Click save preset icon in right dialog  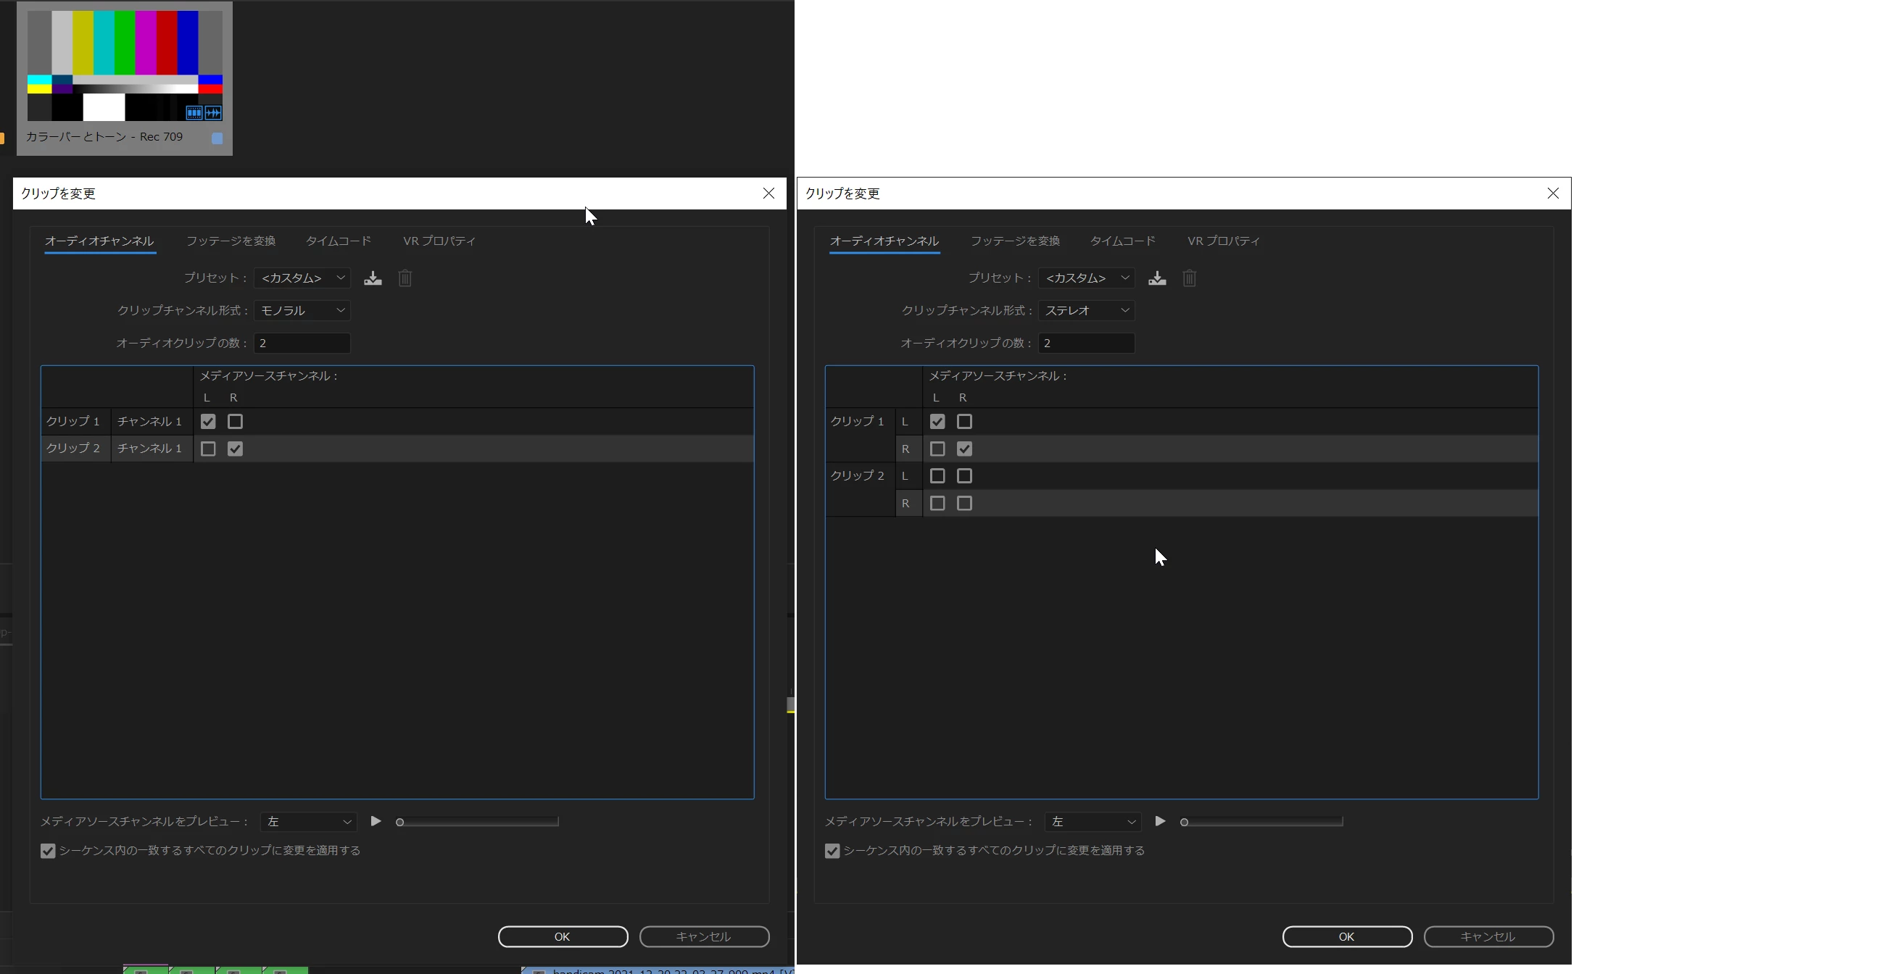pos(1157,278)
